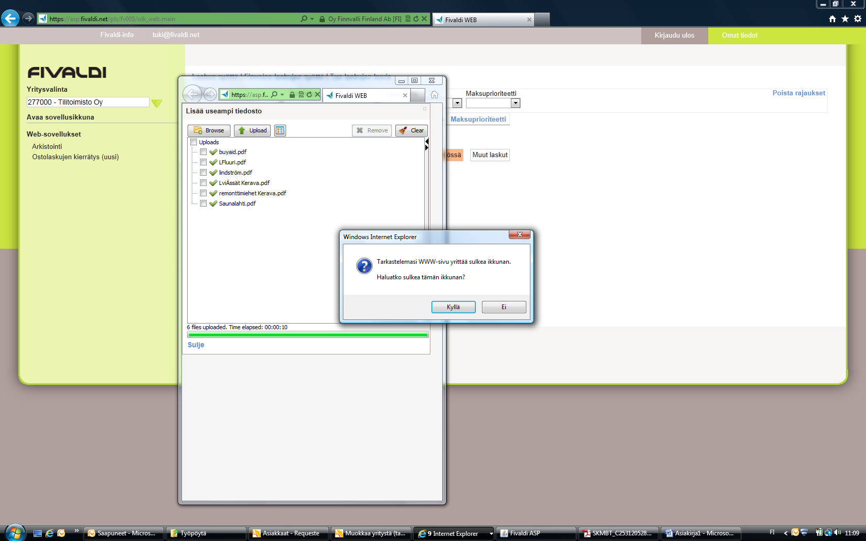This screenshot has width=866, height=541.
Task: Go forward in the popup browser window
Action: pyautogui.click(x=210, y=94)
